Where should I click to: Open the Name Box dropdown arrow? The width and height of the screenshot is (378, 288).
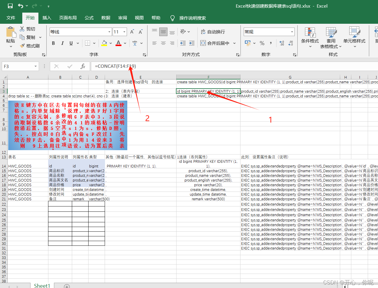(36, 66)
